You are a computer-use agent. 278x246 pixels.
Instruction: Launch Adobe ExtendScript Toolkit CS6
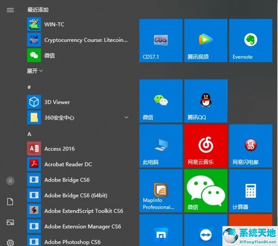point(78,211)
